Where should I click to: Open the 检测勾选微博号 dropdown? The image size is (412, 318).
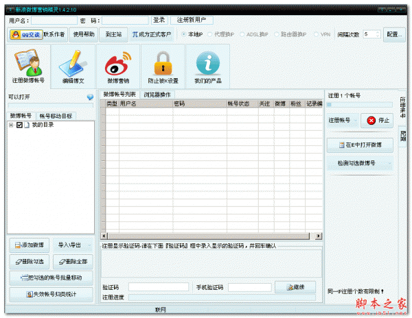360,163
